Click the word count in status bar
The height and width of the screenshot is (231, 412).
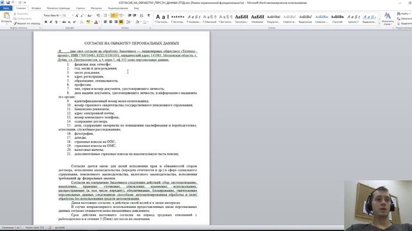click(34, 228)
